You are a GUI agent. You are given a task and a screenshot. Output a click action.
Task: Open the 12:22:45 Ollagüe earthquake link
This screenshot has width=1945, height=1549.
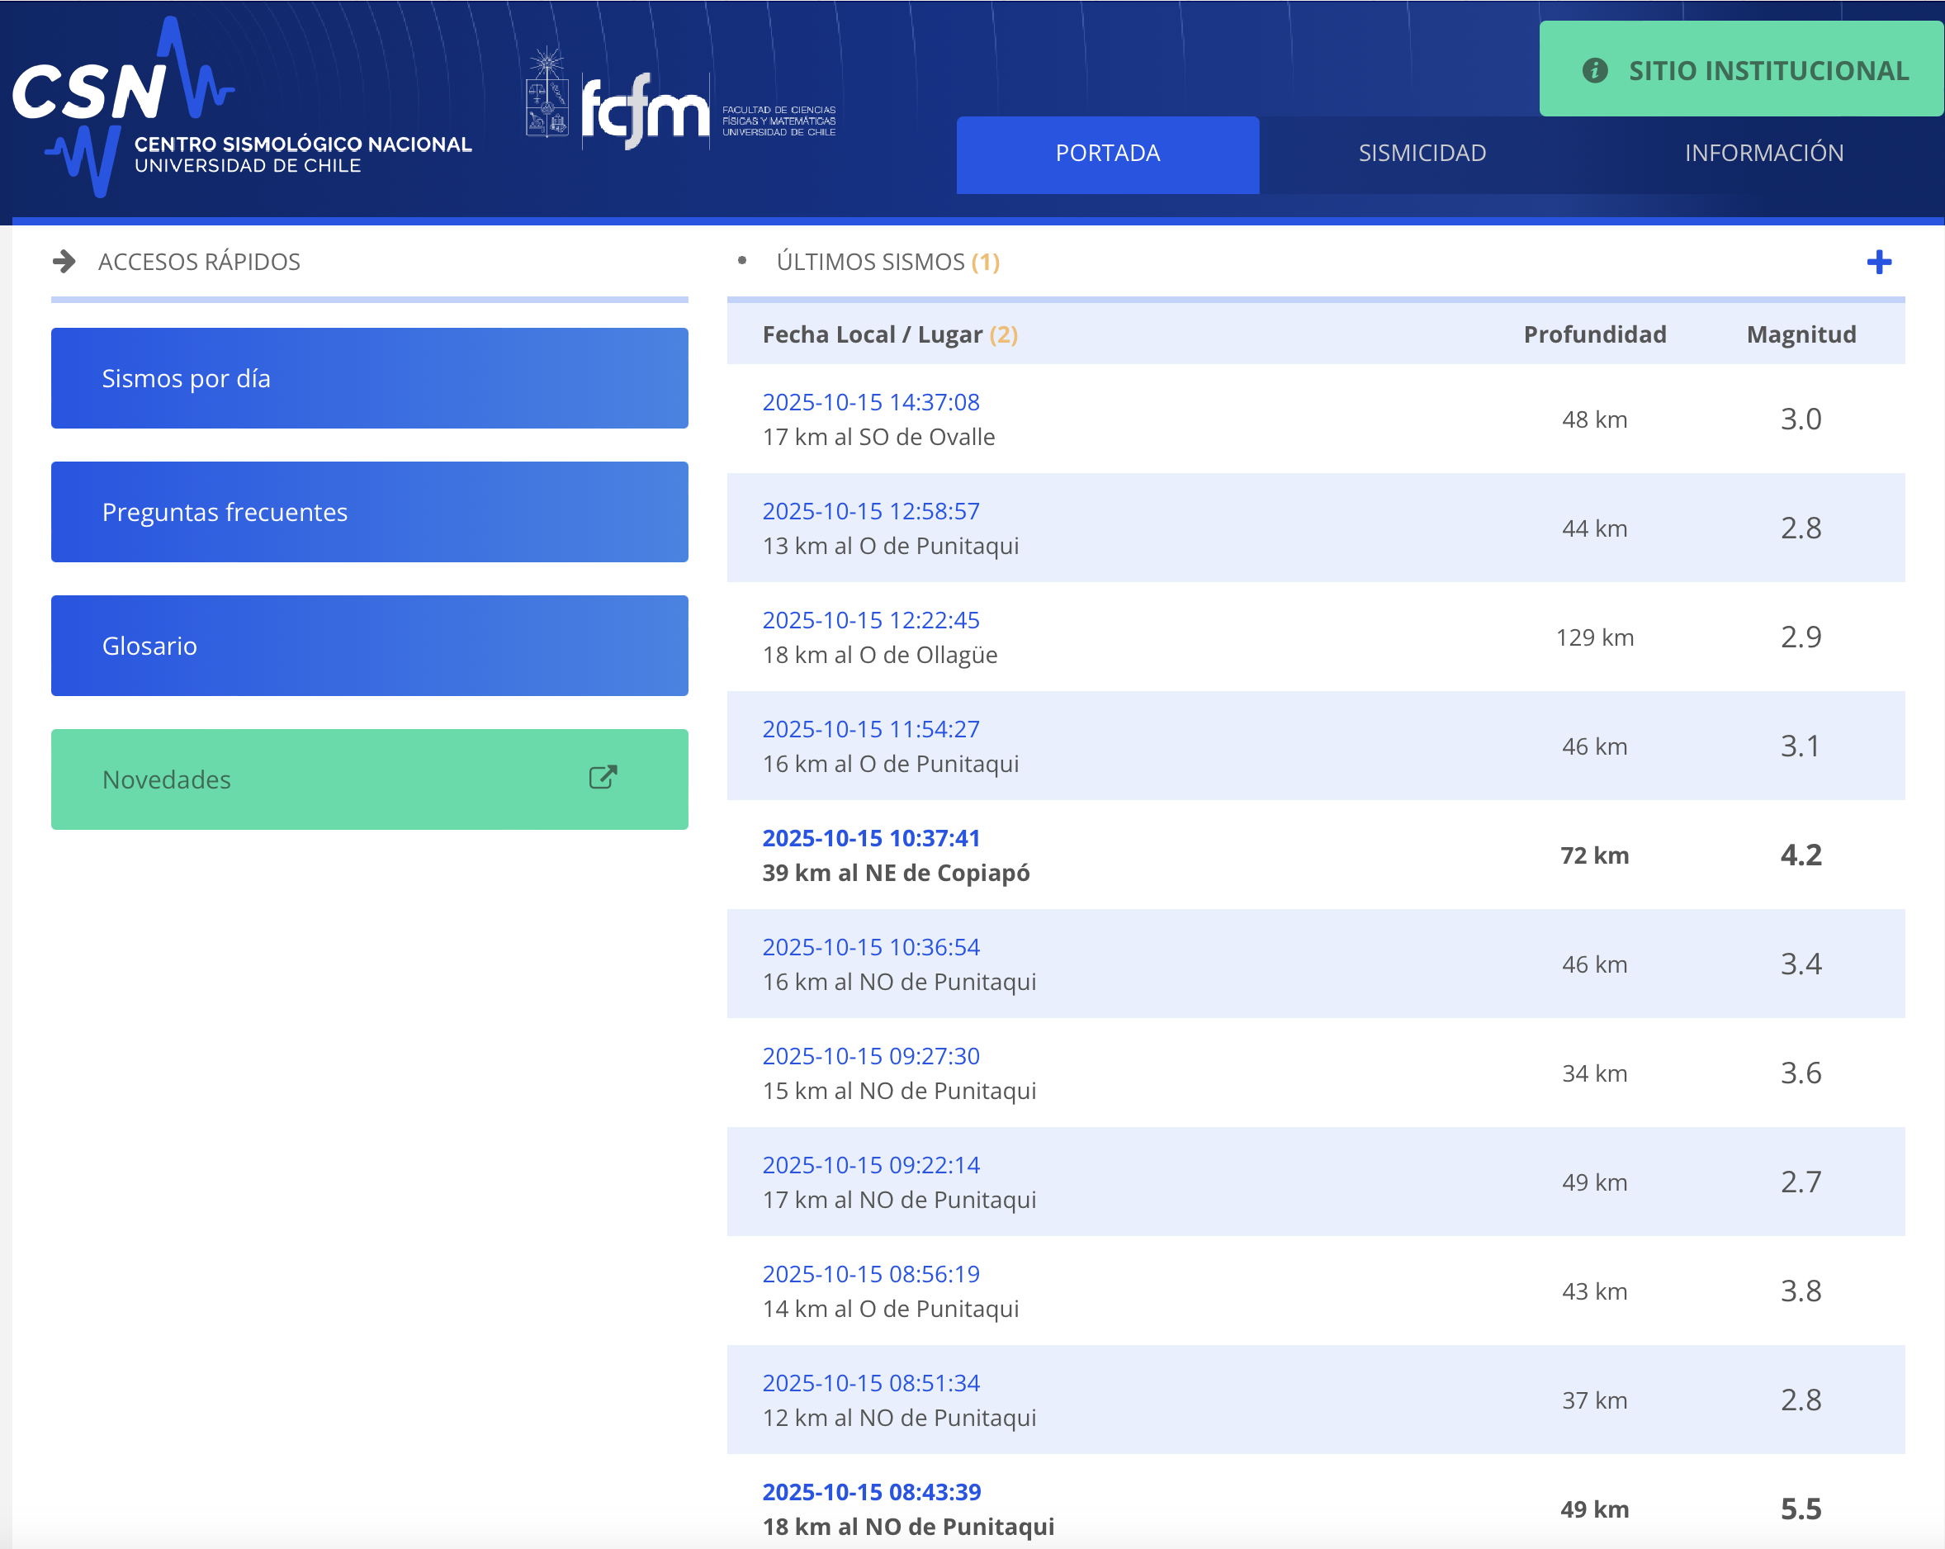(869, 620)
